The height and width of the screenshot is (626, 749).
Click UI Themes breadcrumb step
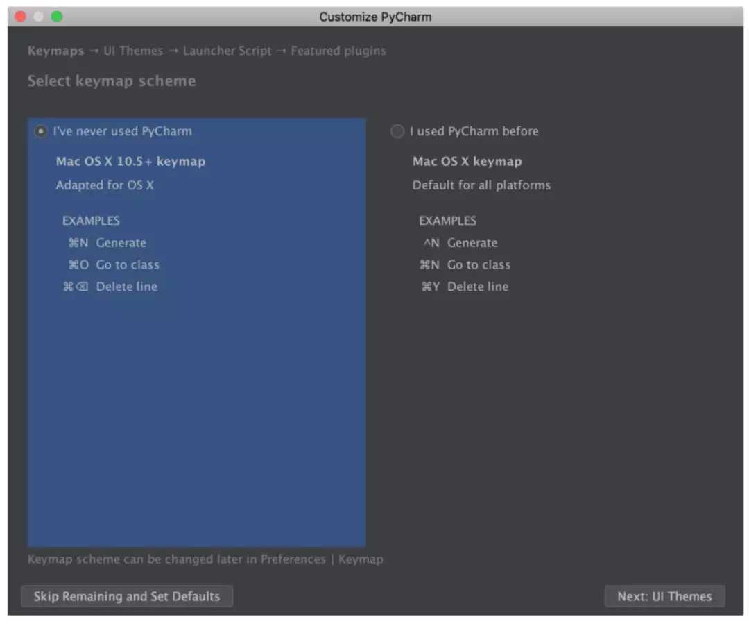click(133, 51)
